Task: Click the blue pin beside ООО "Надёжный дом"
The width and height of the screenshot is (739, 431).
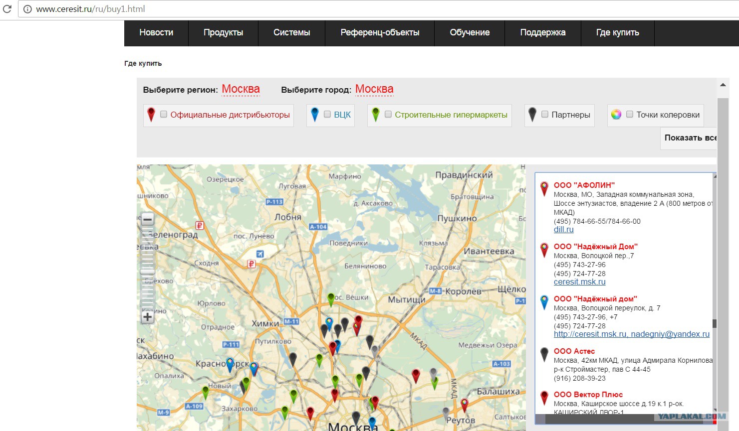Action: pos(544,301)
